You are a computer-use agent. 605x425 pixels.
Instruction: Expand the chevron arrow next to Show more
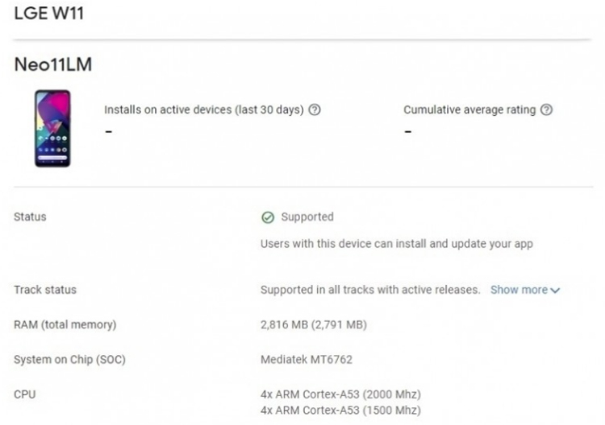click(555, 291)
